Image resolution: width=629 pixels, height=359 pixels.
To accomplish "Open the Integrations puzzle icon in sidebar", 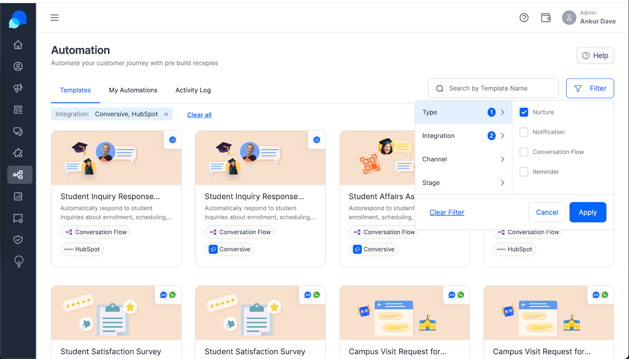I will (x=18, y=153).
